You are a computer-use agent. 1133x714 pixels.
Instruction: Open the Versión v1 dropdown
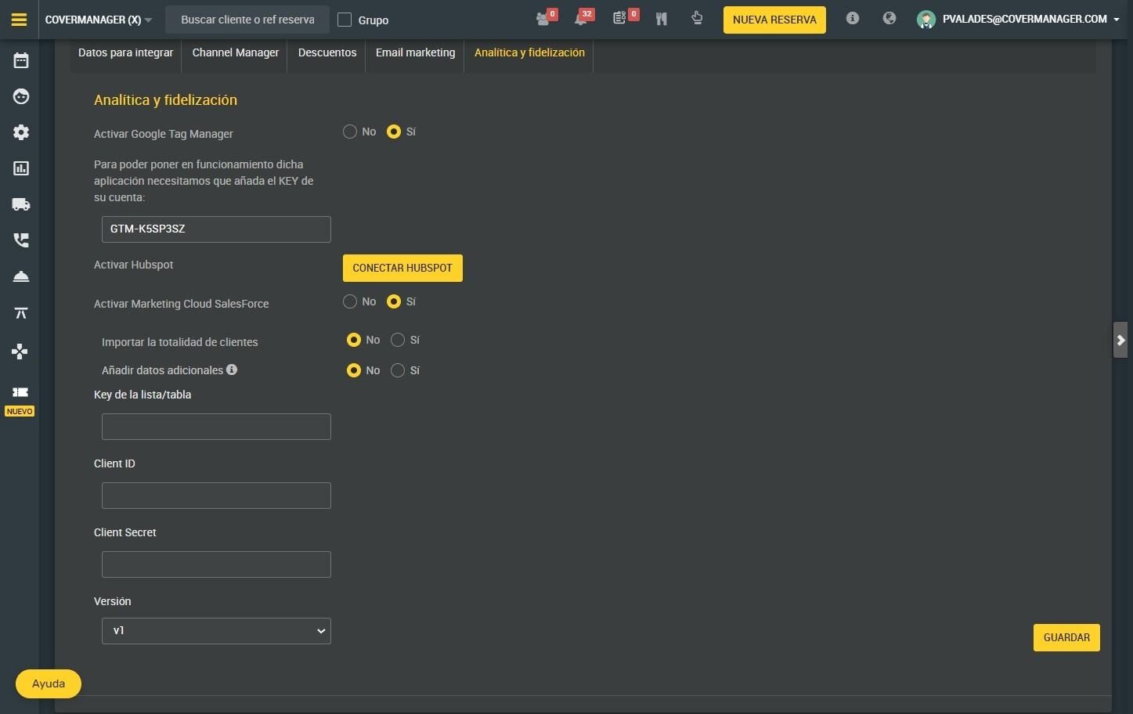pos(216,631)
